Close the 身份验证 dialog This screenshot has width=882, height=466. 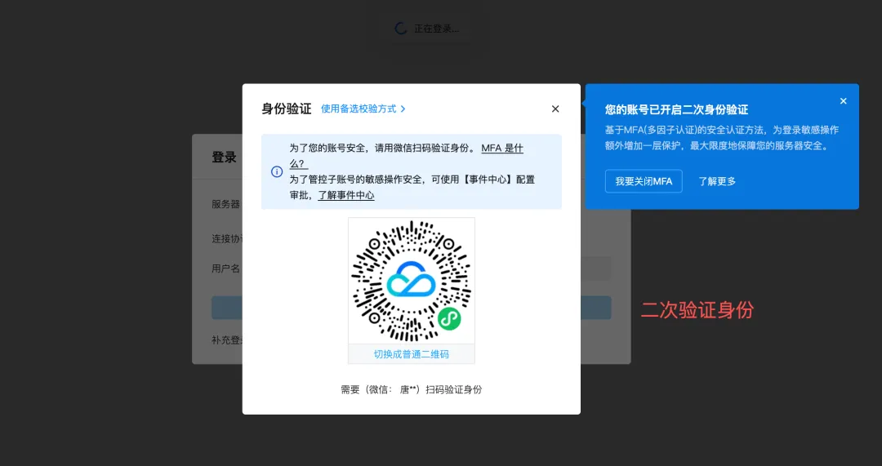[555, 109]
